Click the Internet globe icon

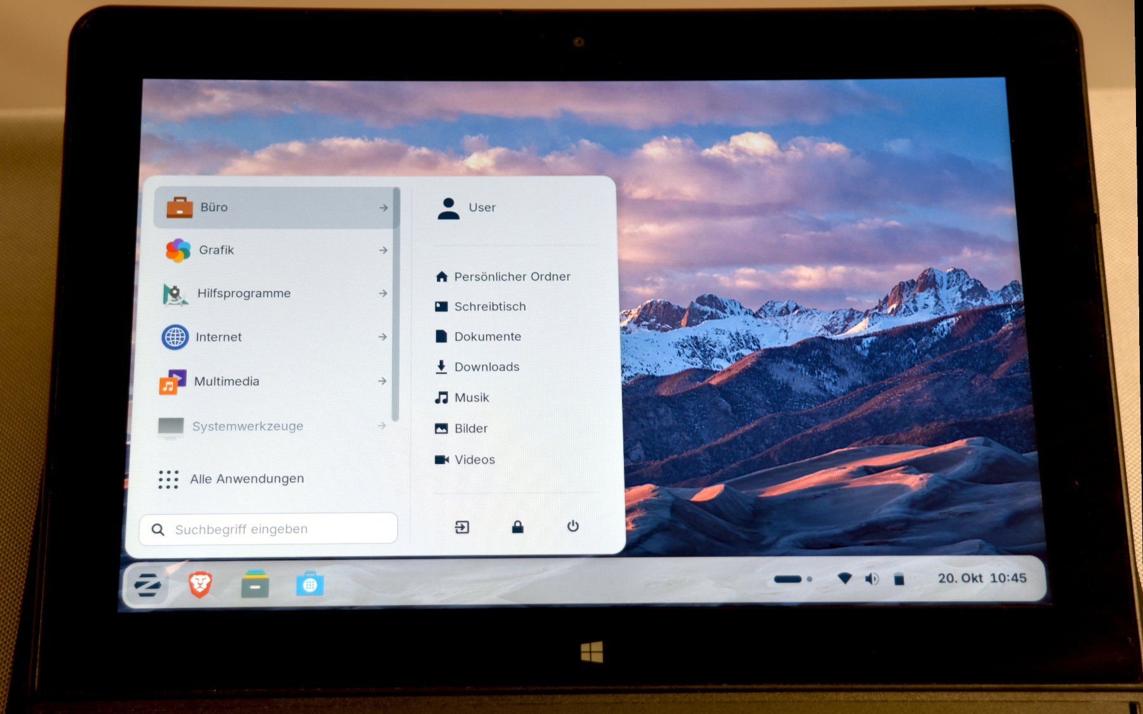coord(175,337)
